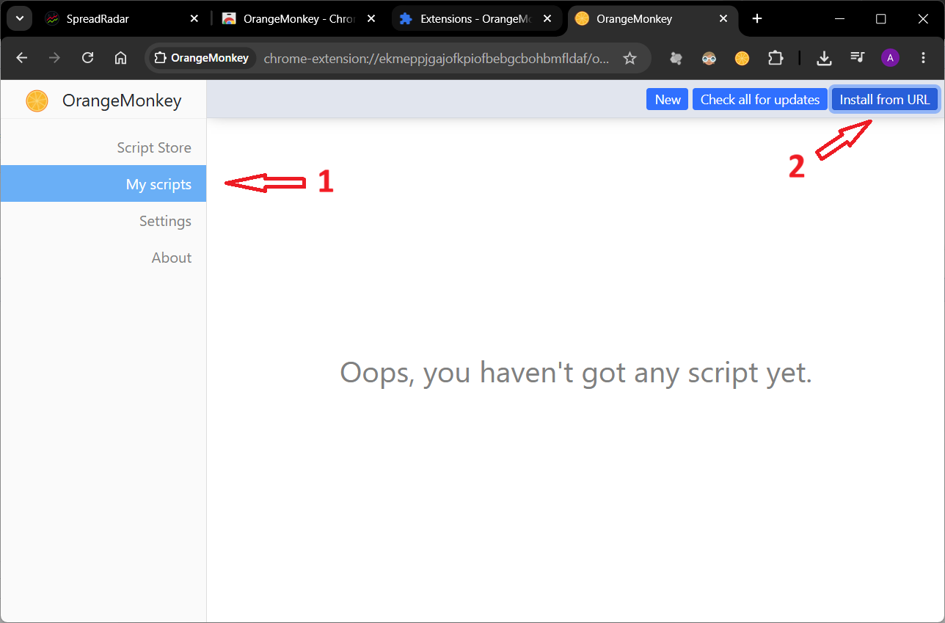
Task: Open the media controls icon
Action: click(857, 58)
